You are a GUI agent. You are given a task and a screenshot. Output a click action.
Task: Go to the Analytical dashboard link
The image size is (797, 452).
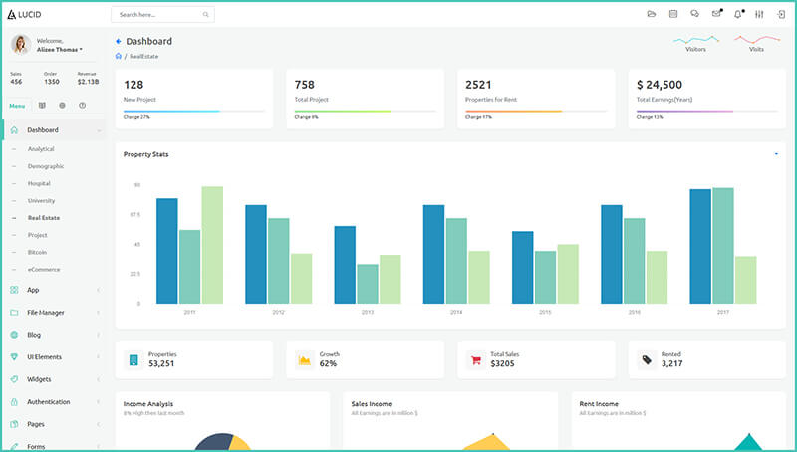pos(41,149)
